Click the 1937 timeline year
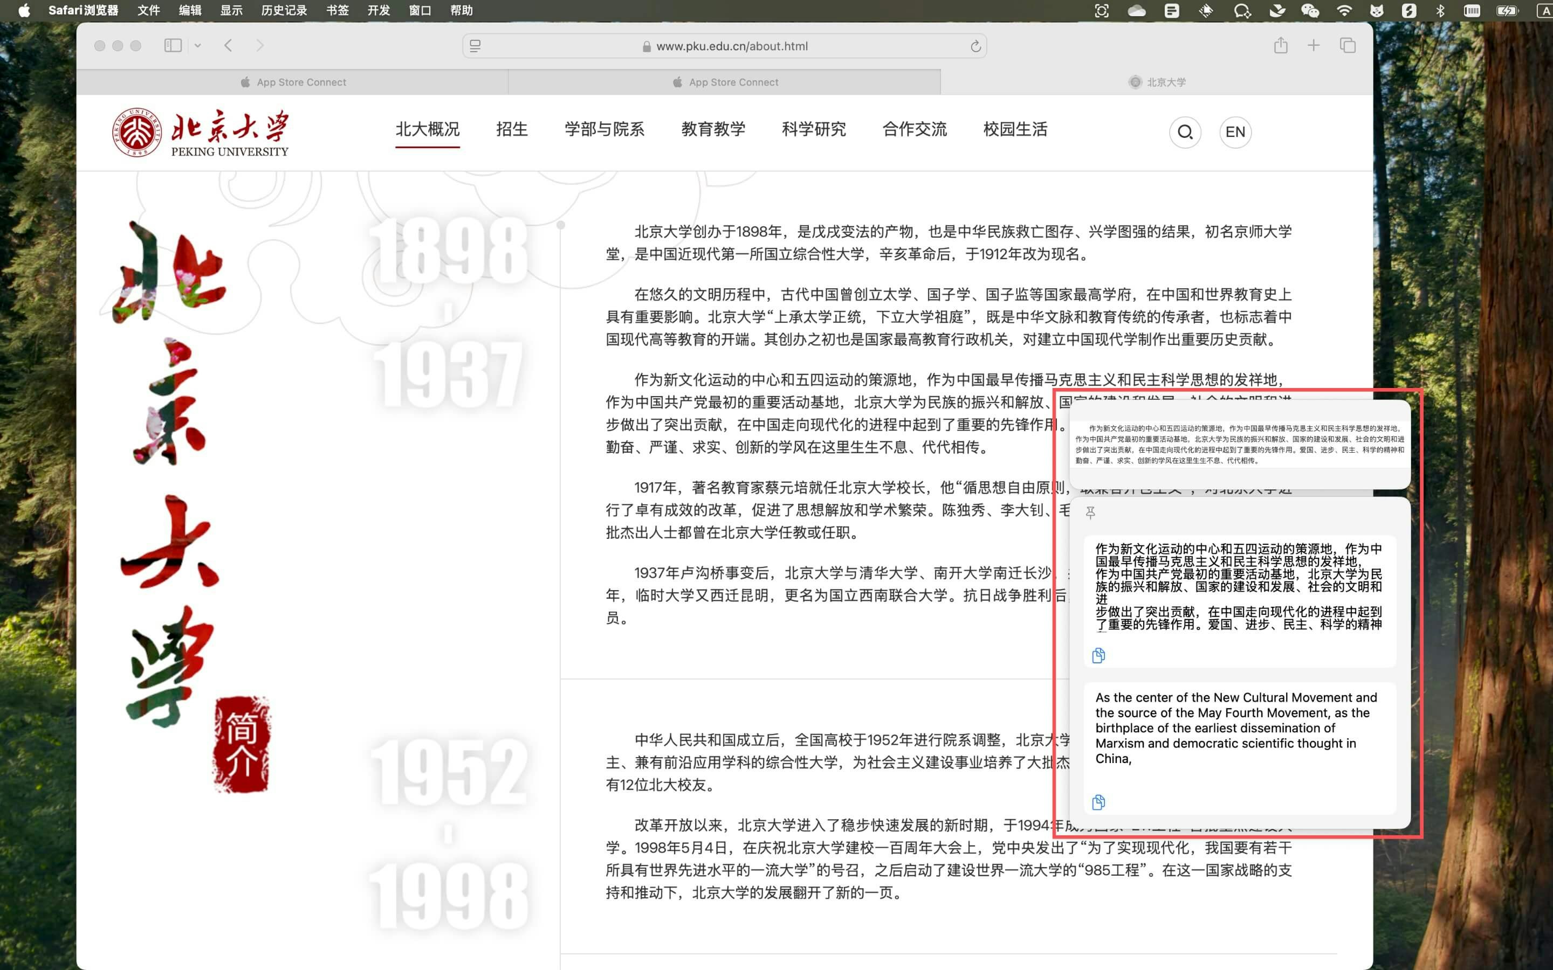This screenshot has width=1553, height=970. (x=449, y=375)
